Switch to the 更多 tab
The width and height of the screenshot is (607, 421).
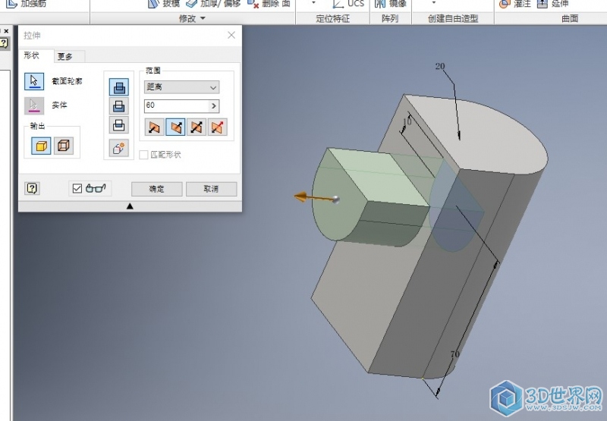[66, 56]
